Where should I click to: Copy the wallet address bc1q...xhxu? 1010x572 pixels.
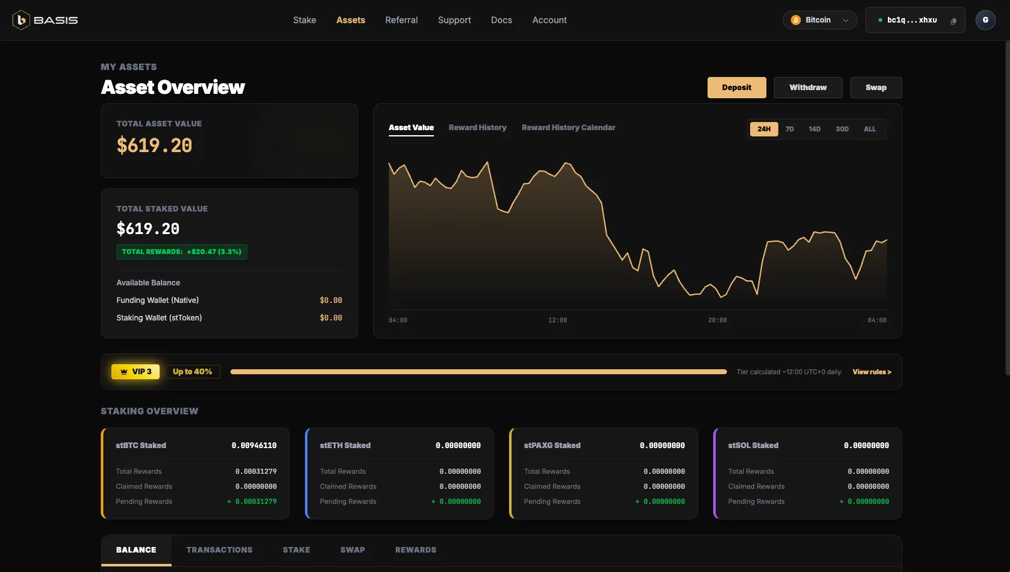click(954, 21)
